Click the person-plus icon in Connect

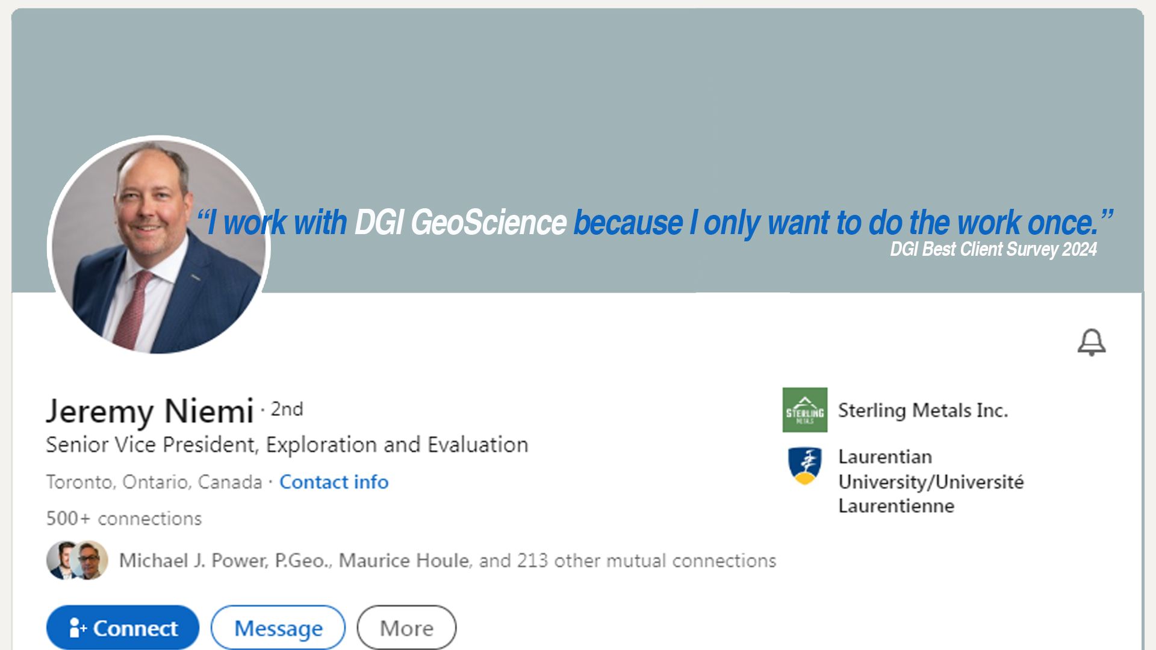pos(78,628)
